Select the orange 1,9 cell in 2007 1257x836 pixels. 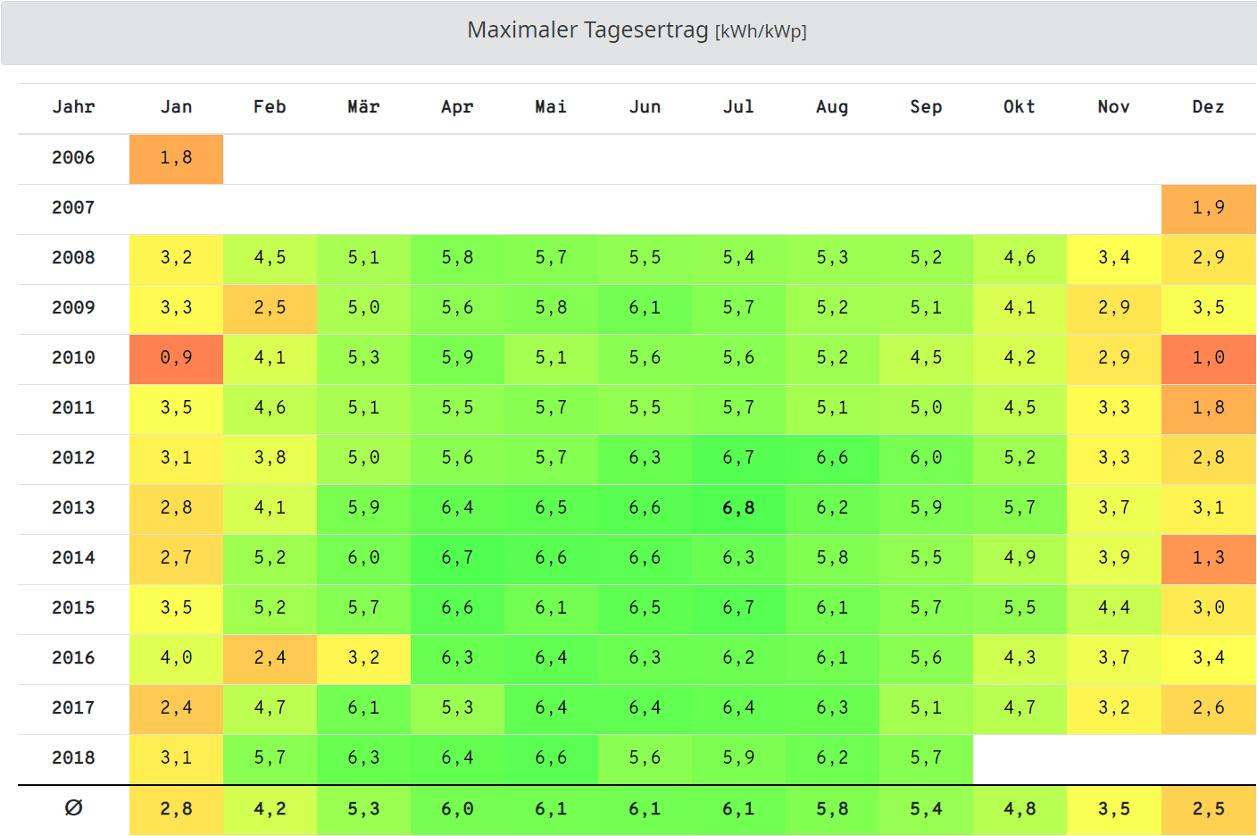coord(1208,208)
